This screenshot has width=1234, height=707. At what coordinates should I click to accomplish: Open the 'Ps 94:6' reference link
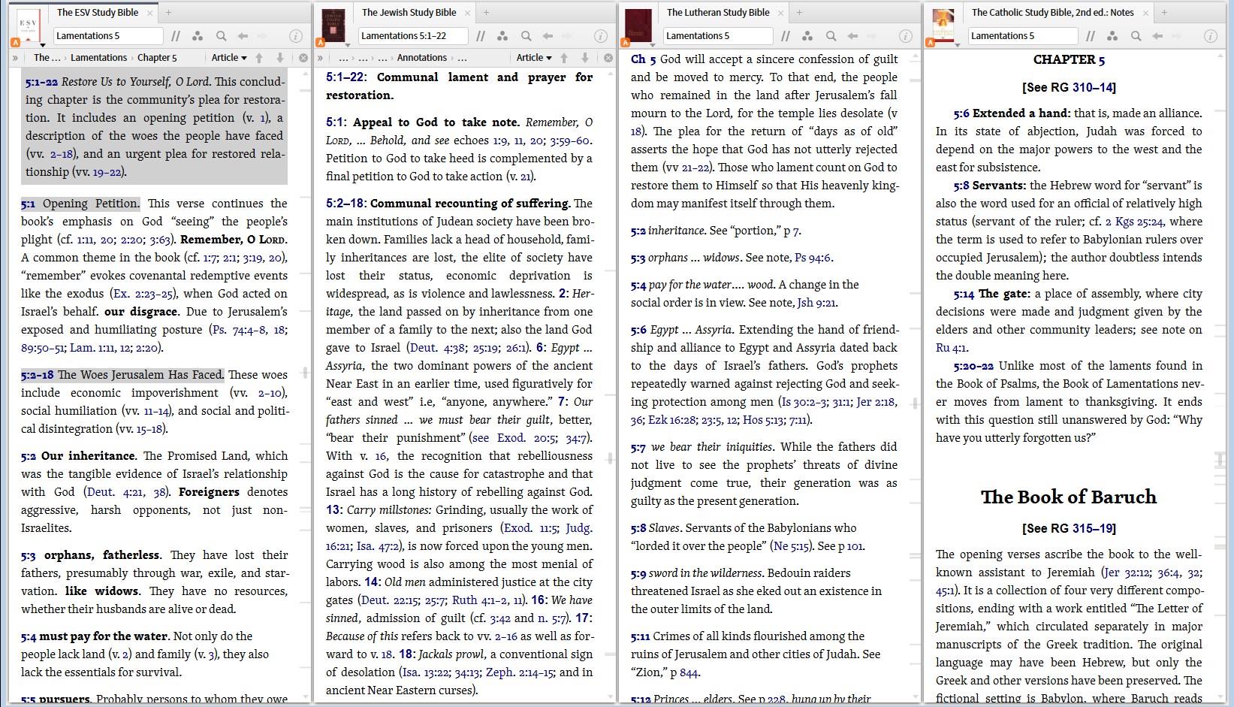click(813, 258)
